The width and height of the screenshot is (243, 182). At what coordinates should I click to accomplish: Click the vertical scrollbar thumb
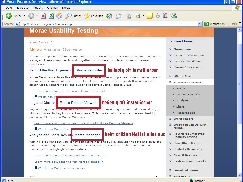[239, 84]
